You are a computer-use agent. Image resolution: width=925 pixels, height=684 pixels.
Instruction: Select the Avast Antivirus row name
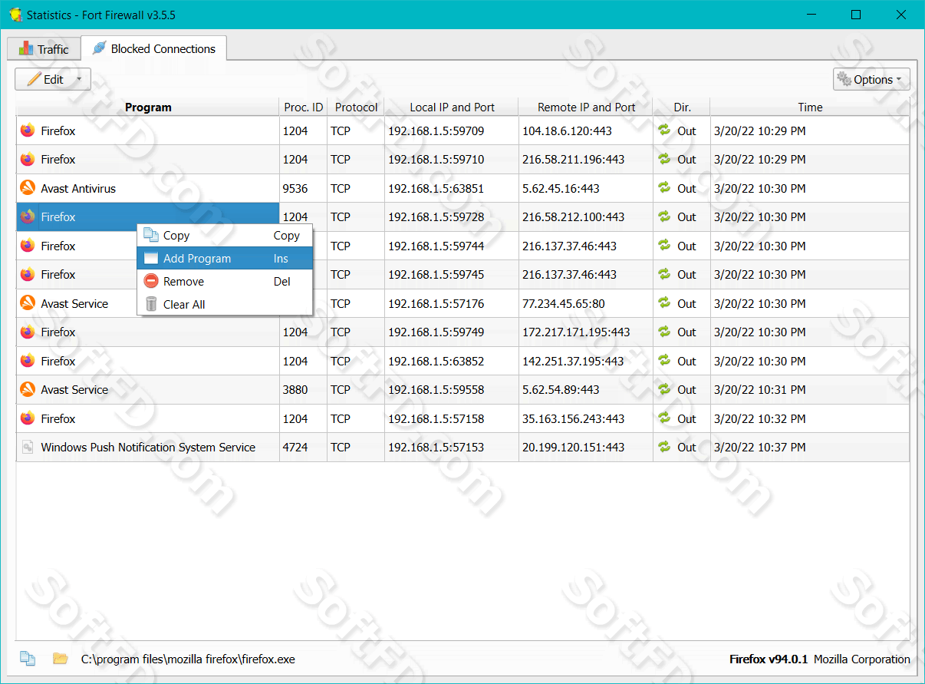[78, 188]
